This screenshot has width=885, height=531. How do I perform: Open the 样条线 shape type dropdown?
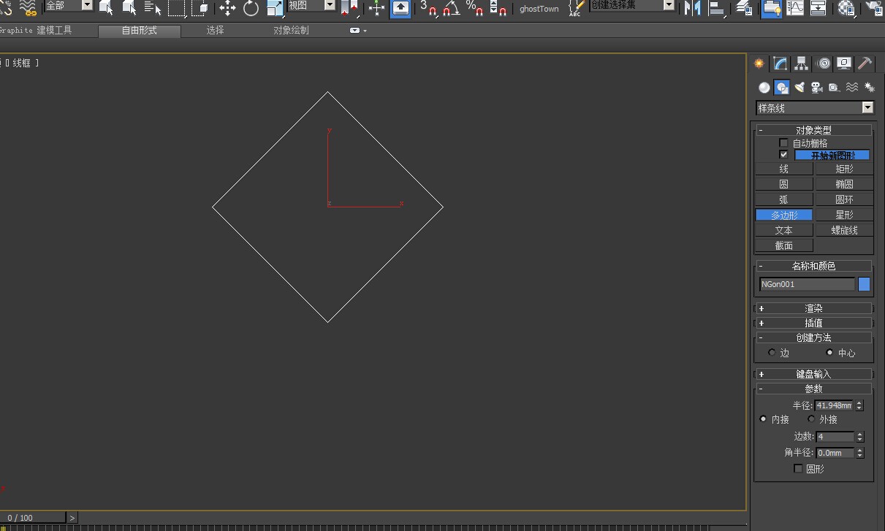pyautogui.click(x=815, y=108)
